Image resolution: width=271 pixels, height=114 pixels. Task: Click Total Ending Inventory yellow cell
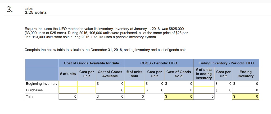(245, 97)
